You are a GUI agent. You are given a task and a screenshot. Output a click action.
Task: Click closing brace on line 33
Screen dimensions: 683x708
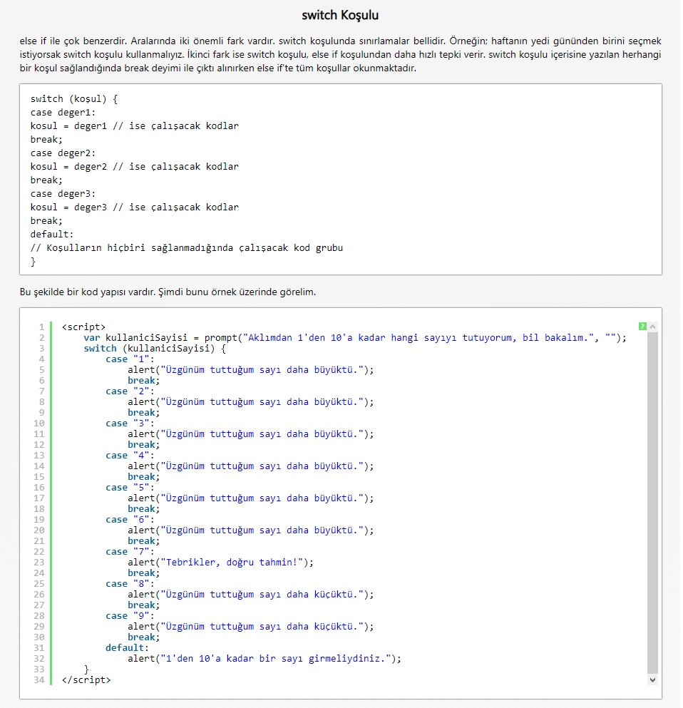pyautogui.click(x=87, y=669)
